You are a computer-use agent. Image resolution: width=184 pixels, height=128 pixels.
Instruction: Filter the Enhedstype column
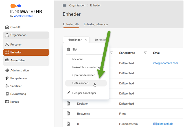(145, 53)
